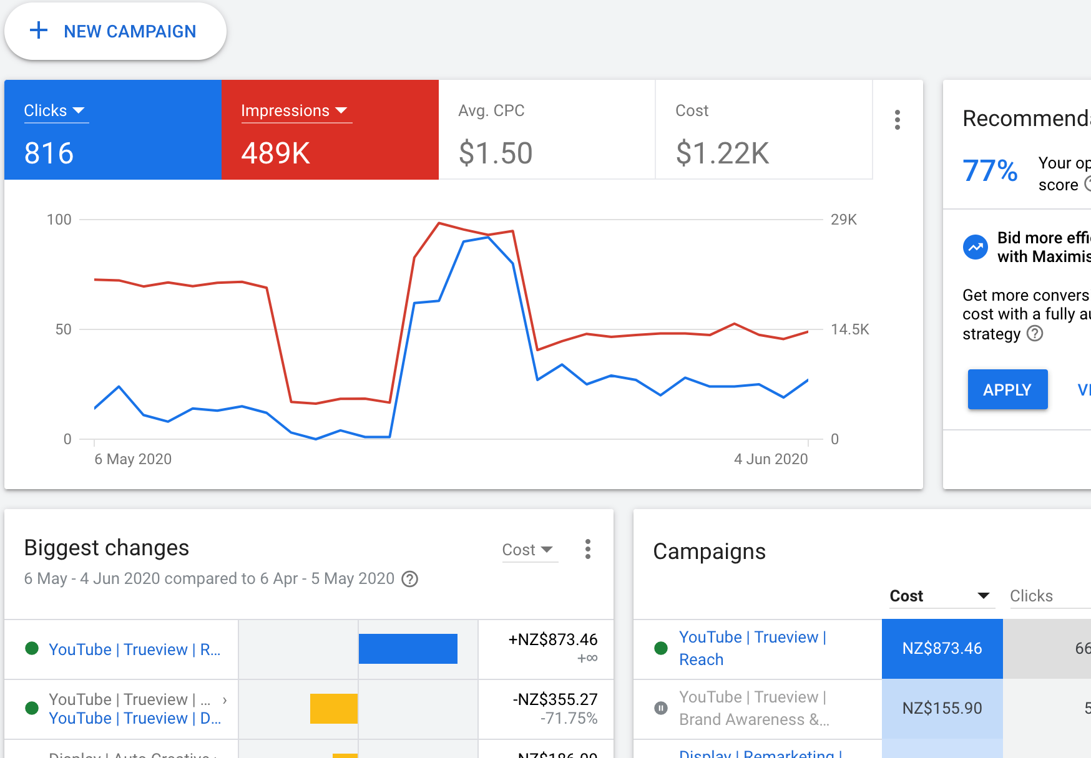Image resolution: width=1091 pixels, height=758 pixels.
Task: Click the Apply recommendation button
Action: tap(1007, 389)
